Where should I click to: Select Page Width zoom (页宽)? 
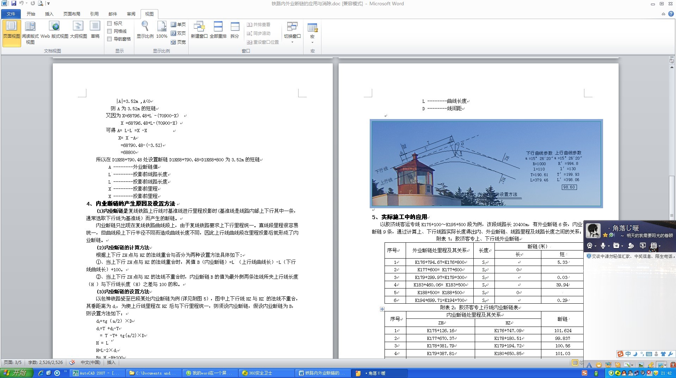178,42
